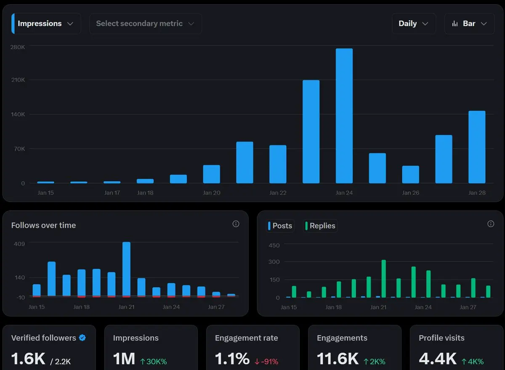Select the Engagements stat card
The image size is (505, 370).
point(355,348)
